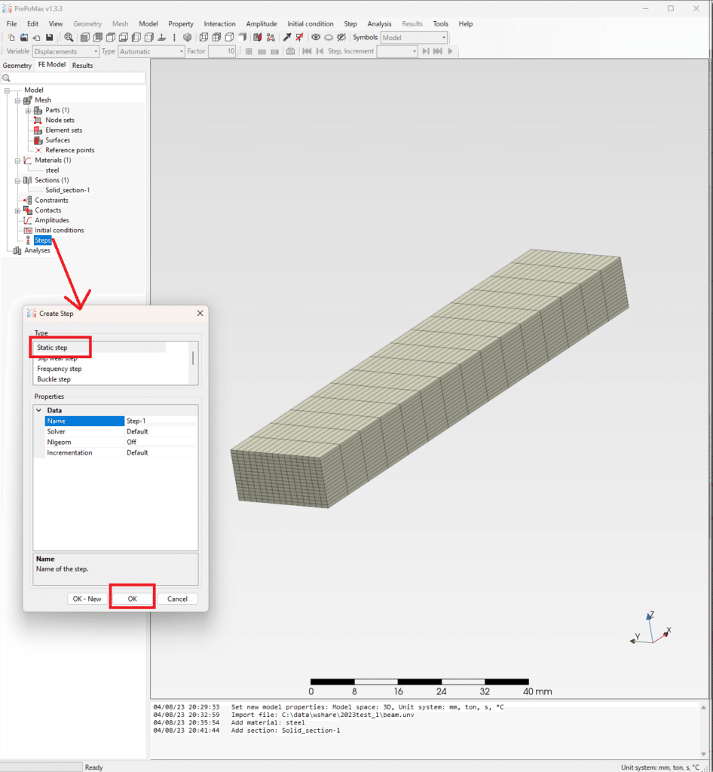Select the Solid_section-1 tree item

coord(67,191)
